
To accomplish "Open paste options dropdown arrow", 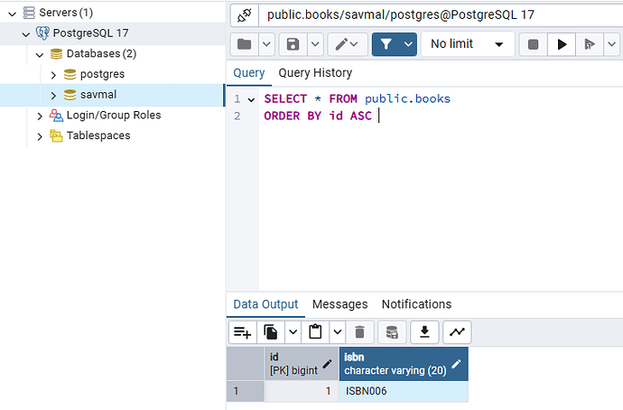I will [x=338, y=332].
